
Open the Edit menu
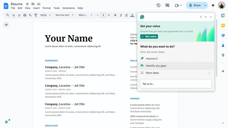tap(20, 8)
